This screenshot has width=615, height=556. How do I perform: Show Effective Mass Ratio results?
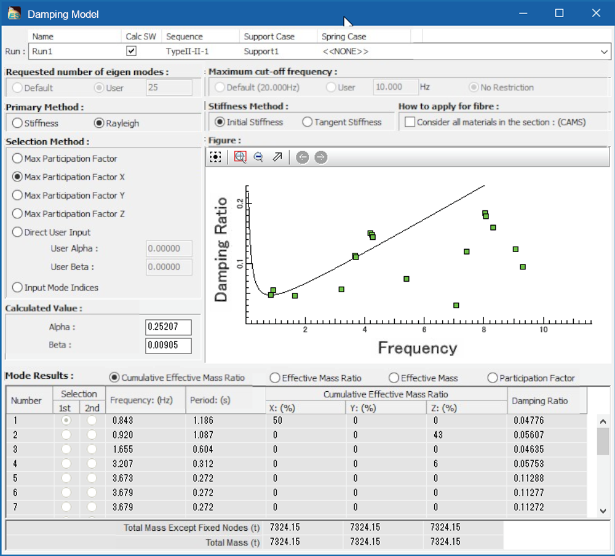[275, 378]
